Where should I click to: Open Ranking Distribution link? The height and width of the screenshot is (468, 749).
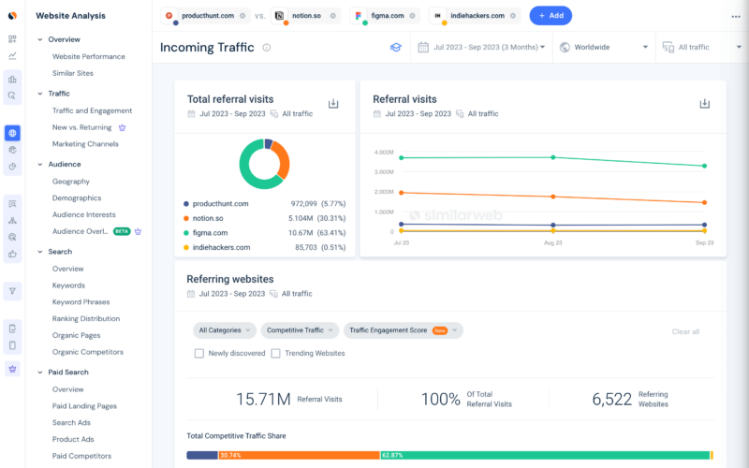86,318
